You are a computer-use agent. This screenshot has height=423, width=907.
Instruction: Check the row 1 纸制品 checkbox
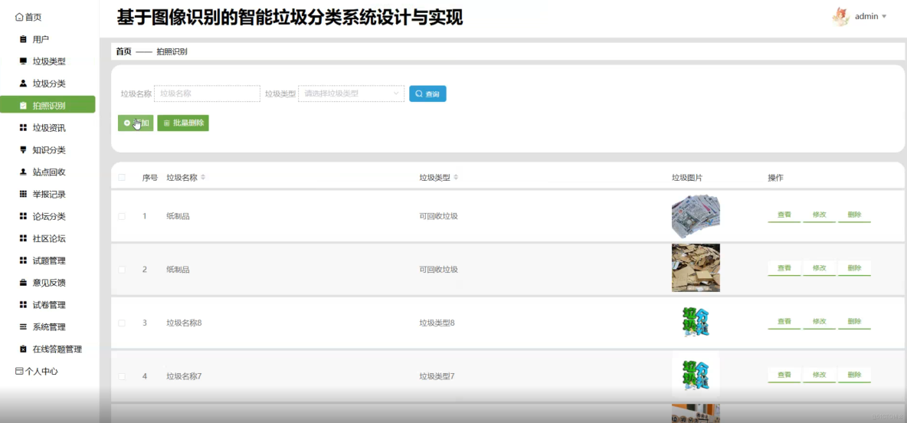click(122, 216)
